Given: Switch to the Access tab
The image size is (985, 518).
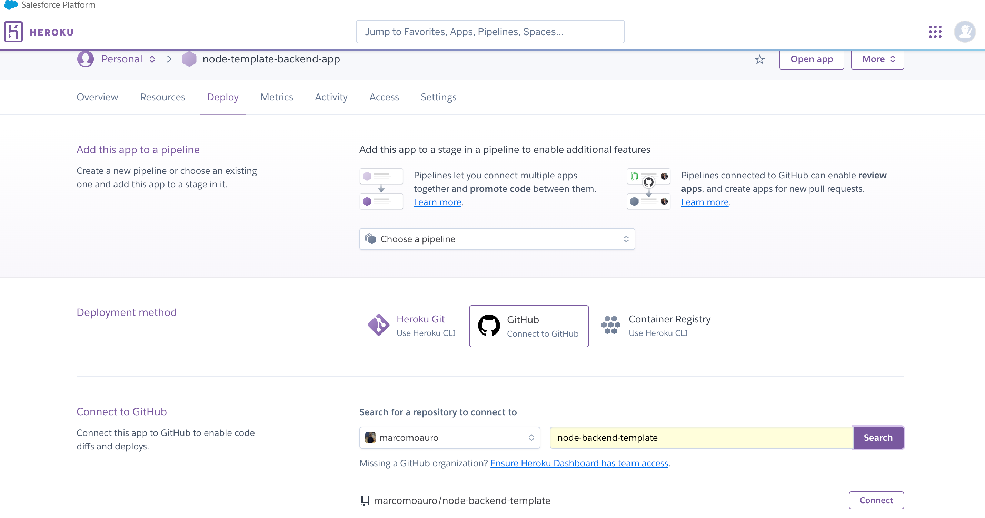Looking at the screenshot, I should coord(384,98).
